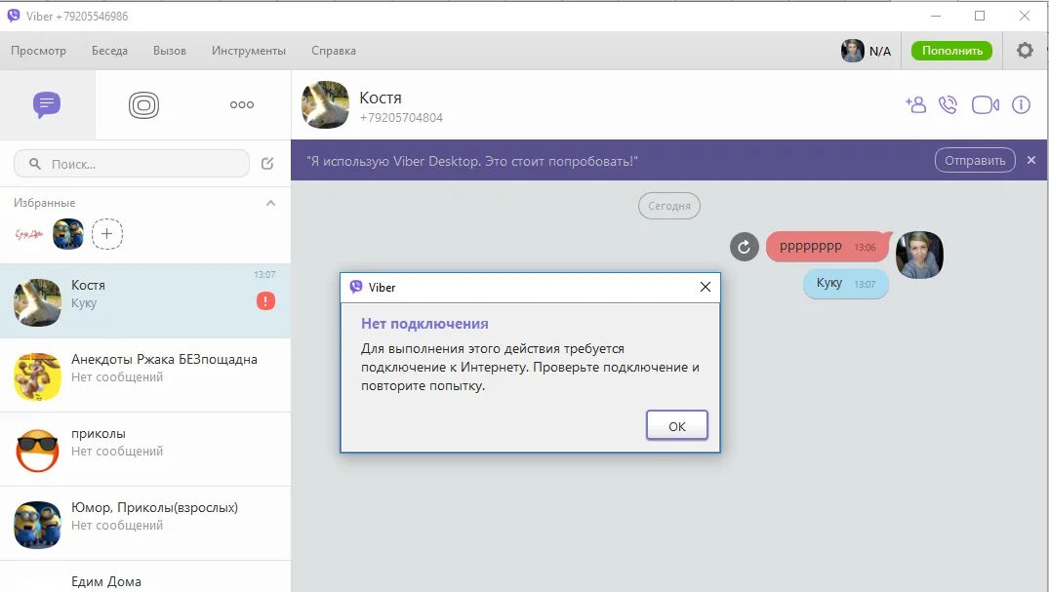The width and height of the screenshot is (1049, 592).
Task: Open the Справка menu
Action: [333, 51]
